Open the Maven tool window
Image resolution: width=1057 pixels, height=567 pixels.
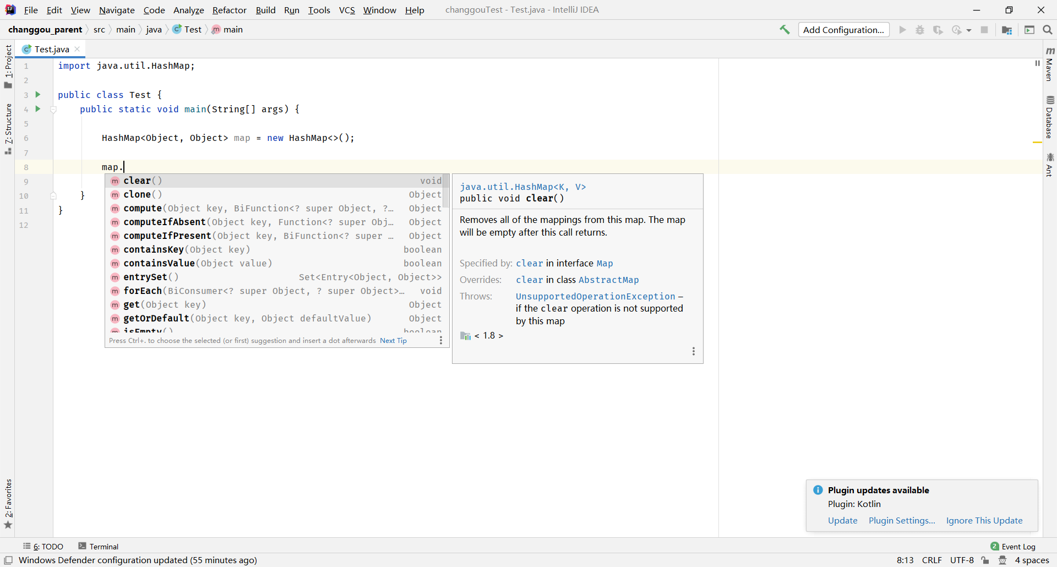click(1050, 64)
